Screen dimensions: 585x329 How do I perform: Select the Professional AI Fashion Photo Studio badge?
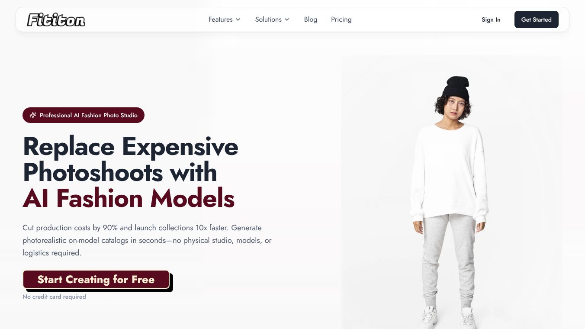[x=84, y=115]
